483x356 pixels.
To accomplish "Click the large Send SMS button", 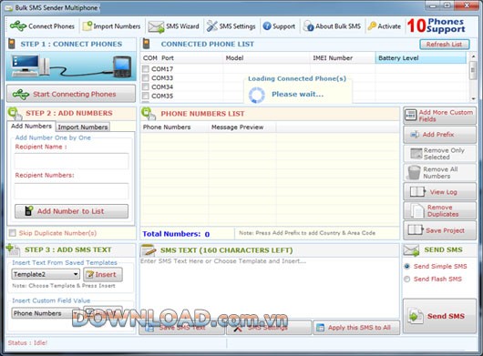I will [440, 316].
